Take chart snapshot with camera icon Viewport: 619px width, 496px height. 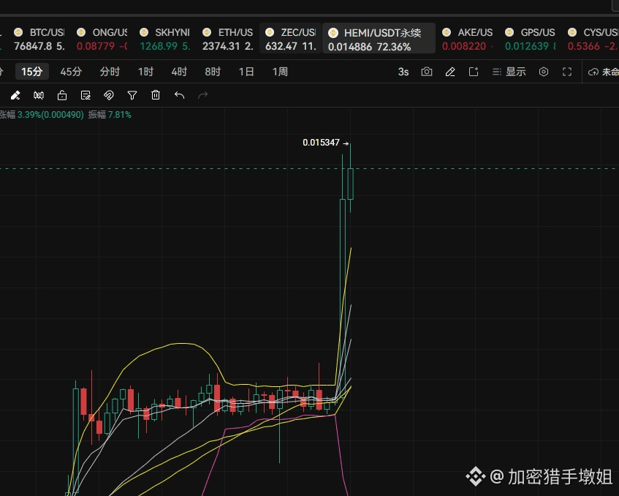point(427,72)
